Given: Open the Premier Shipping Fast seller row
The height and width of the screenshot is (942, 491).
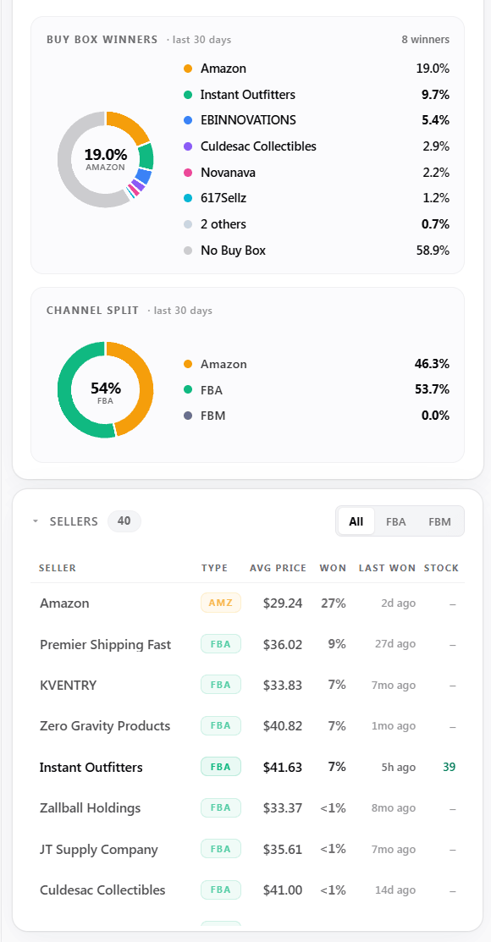Looking at the screenshot, I should (247, 644).
